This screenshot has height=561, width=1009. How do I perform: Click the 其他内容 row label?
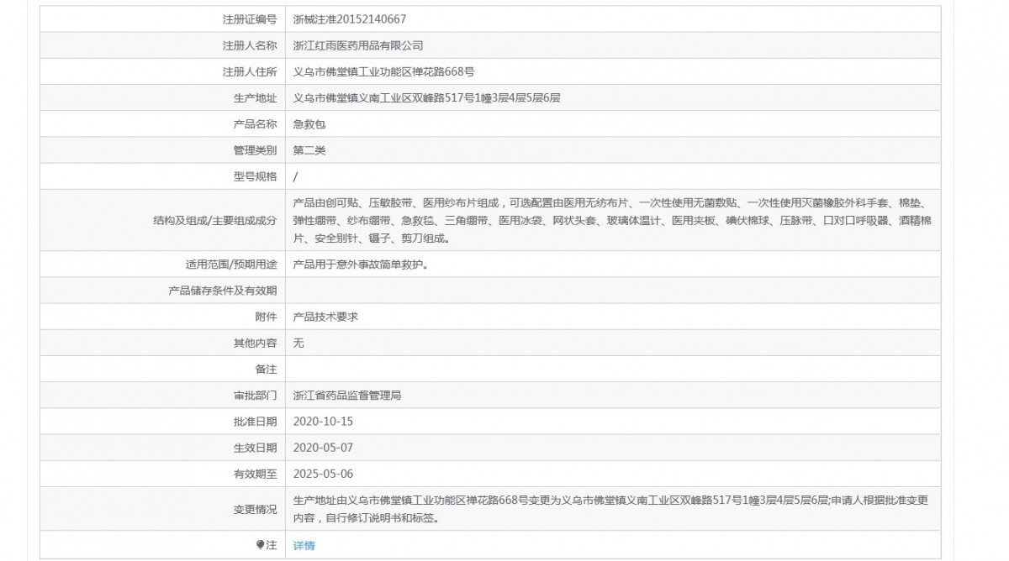coord(255,343)
